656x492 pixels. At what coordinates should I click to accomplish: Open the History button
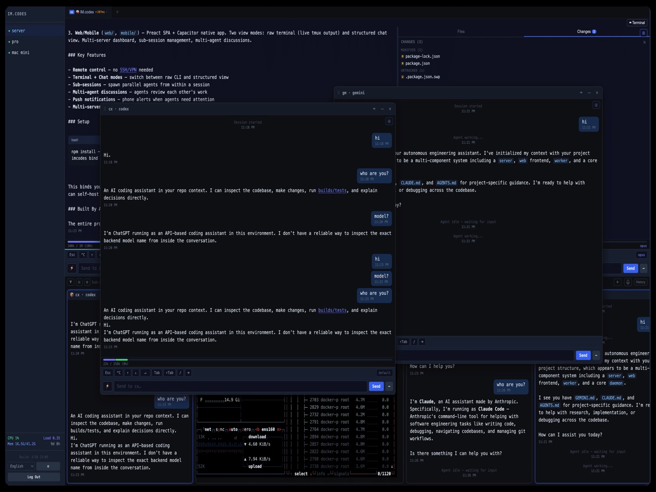click(640, 282)
